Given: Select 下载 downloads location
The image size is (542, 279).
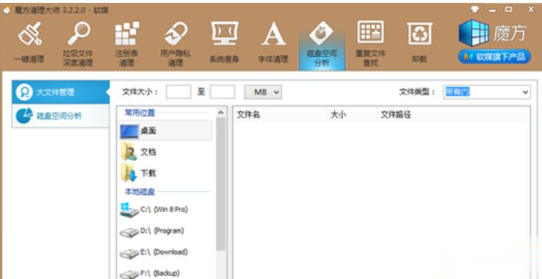Looking at the screenshot, I should (165, 173).
